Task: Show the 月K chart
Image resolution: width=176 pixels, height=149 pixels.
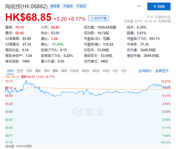Action: pyautogui.click(x=47, y=71)
